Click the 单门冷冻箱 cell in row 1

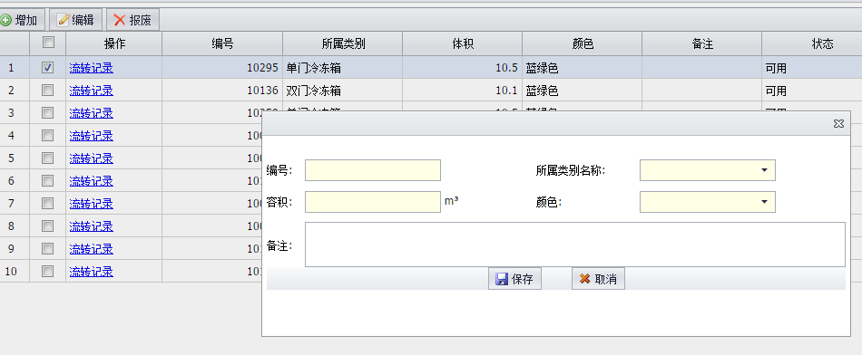coord(343,68)
